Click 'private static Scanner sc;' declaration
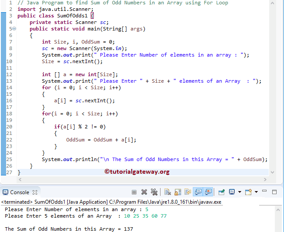284x232 pixels. click(69, 22)
